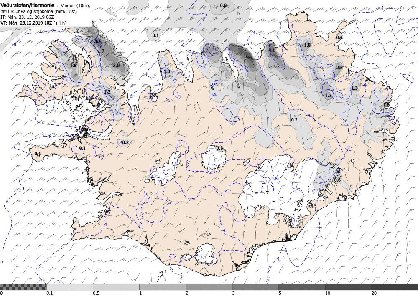
Task: Click the 2.5 snowfall value label
Action: (339, 68)
